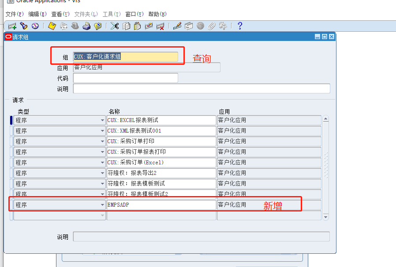The width and height of the screenshot is (396, 267).
Task: Open the type dropdown in the empty bottom row
Action: [x=103, y=215]
